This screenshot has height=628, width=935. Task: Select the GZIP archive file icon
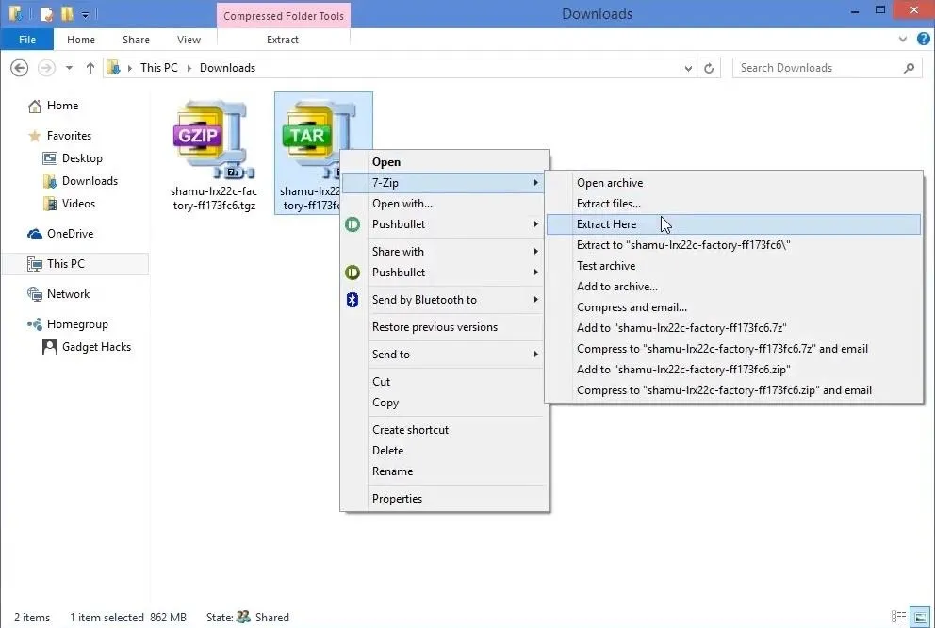(215, 140)
